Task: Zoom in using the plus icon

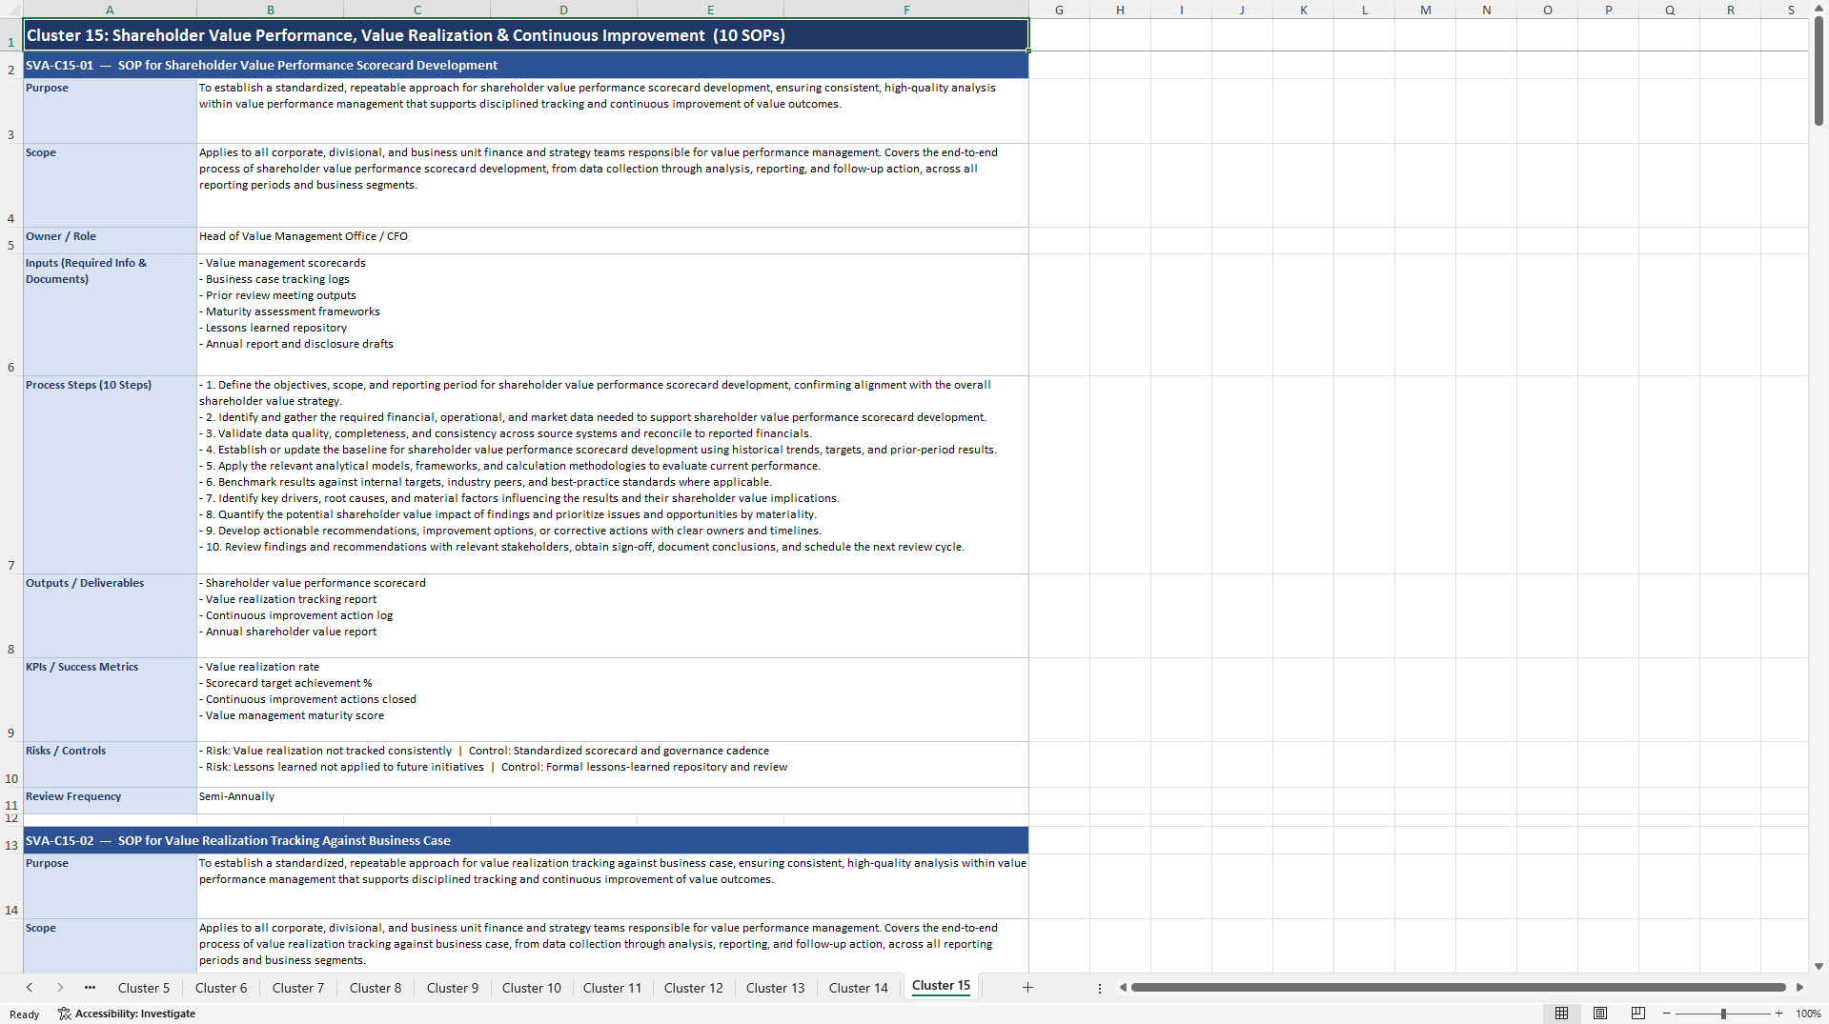Action: pos(1778,1014)
